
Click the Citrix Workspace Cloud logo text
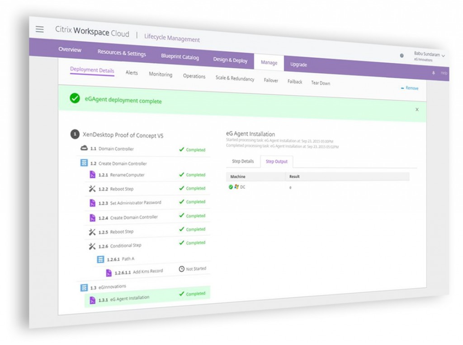click(92, 32)
